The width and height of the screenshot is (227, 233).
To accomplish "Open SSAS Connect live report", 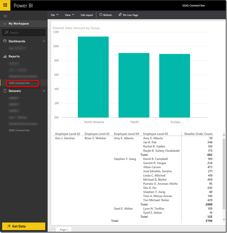I will tap(19, 83).
